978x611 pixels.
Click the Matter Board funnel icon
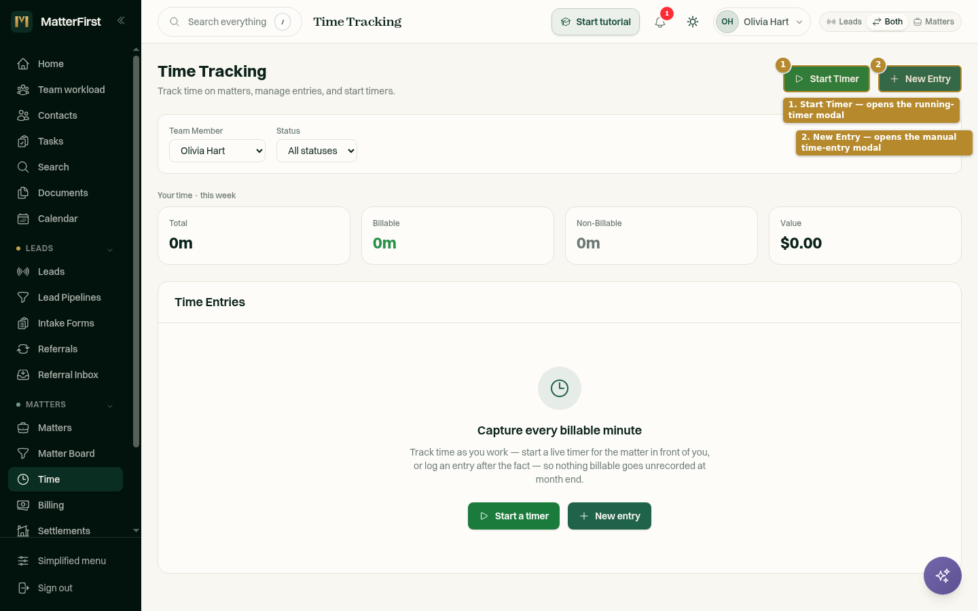pyautogui.click(x=23, y=453)
